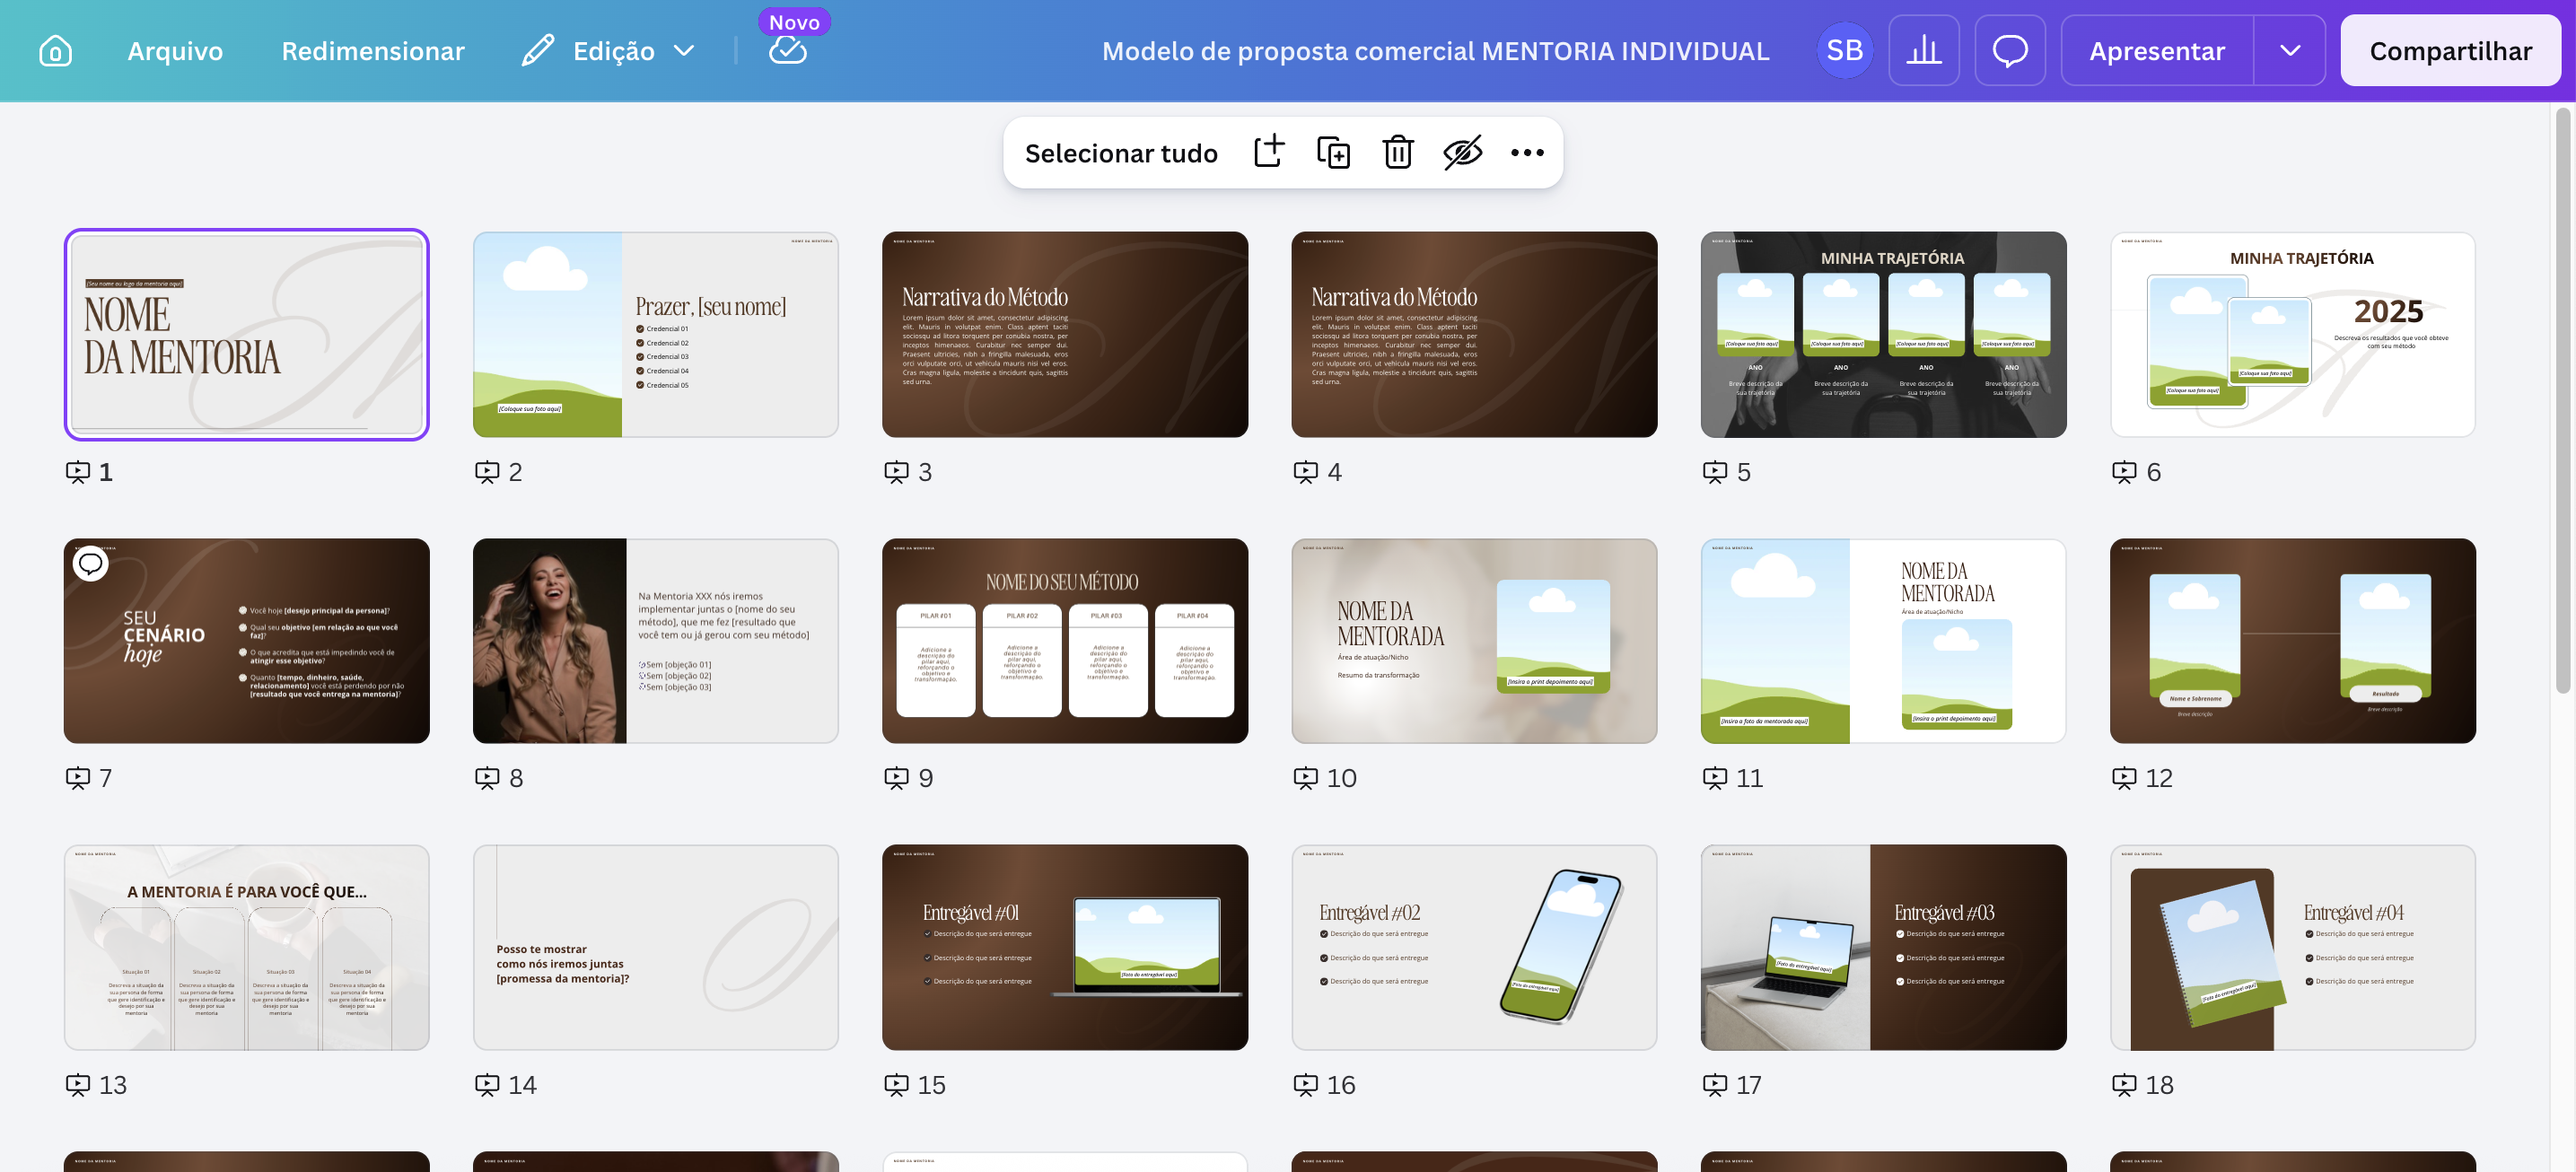Image resolution: width=2576 pixels, height=1172 pixels.
Task: Click the cloud save status icon
Action: coord(787,51)
